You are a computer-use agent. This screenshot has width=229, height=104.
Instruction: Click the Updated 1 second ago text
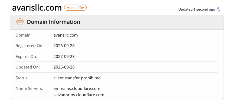pyautogui.click(x=197, y=9)
